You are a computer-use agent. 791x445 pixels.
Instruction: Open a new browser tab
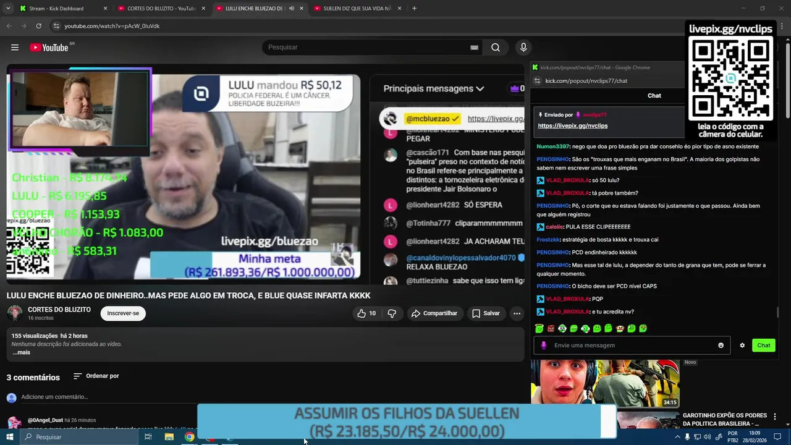click(414, 9)
